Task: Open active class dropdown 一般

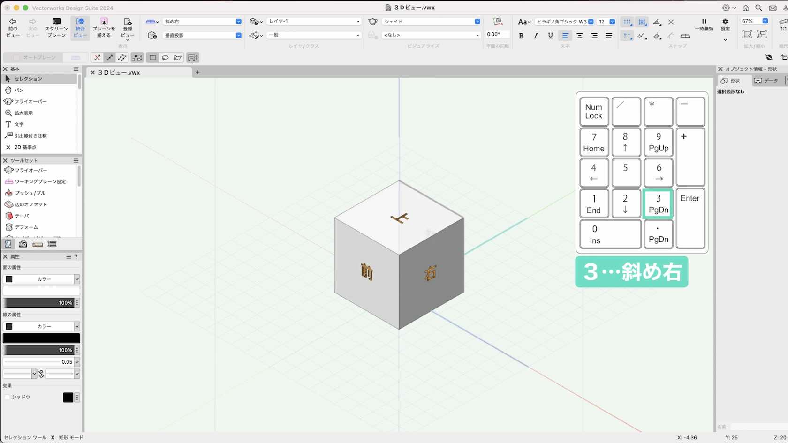Action: click(x=314, y=35)
